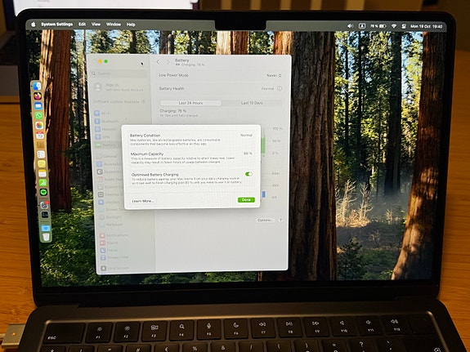Select Notifications in the settings sidebar

[x=114, y=235]
